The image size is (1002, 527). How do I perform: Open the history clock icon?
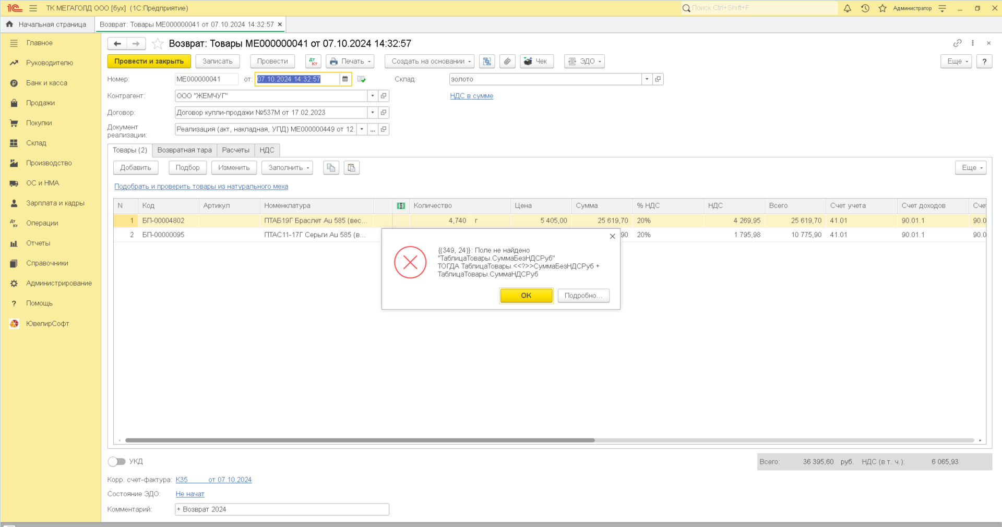(865, 8)
